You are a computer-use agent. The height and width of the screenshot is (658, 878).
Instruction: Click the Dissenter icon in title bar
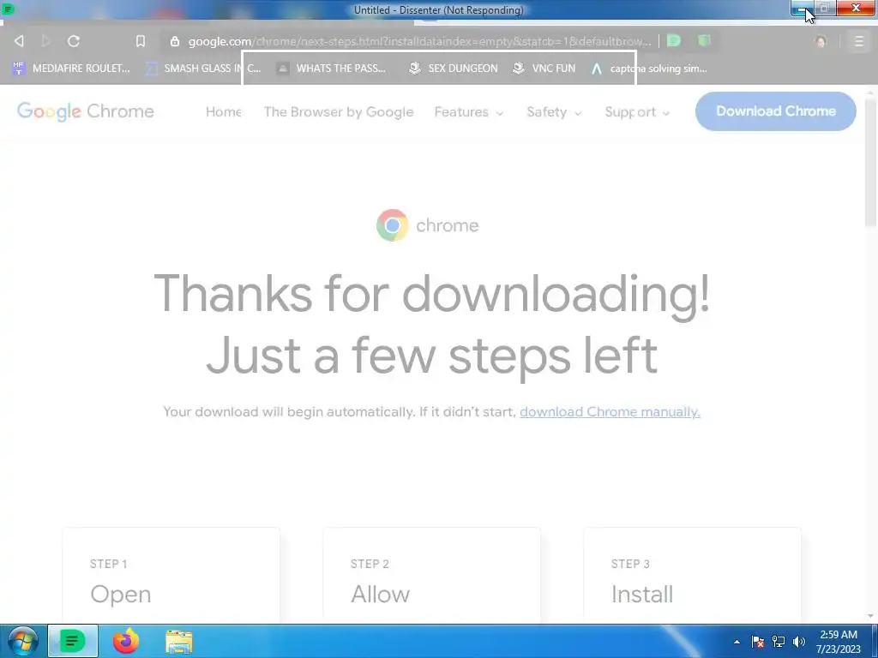8,9
